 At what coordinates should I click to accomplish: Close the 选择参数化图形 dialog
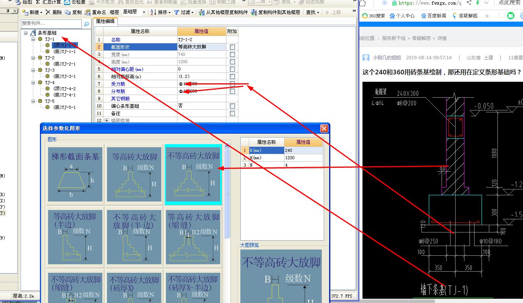[x=324, y=128]
